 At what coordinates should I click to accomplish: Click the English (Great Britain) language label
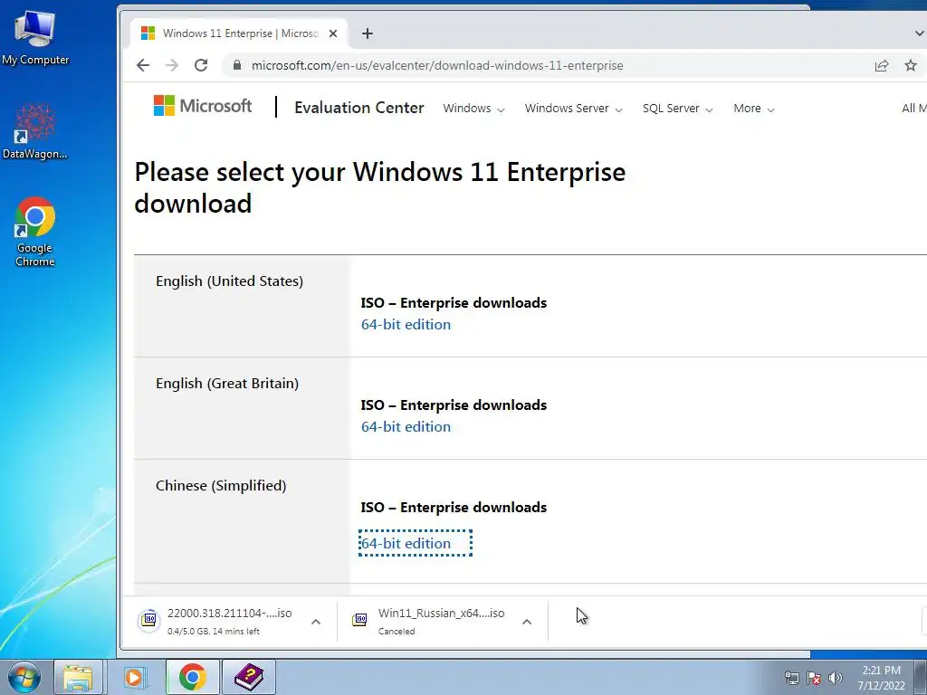pyautogui.click(x=227, y=384)
